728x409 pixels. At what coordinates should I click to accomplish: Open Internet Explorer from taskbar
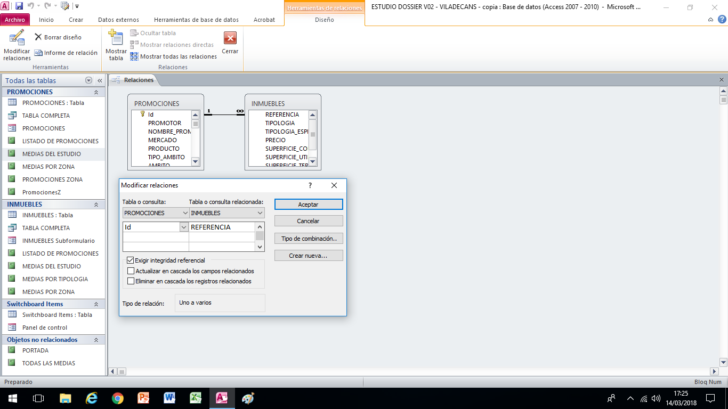92,398
